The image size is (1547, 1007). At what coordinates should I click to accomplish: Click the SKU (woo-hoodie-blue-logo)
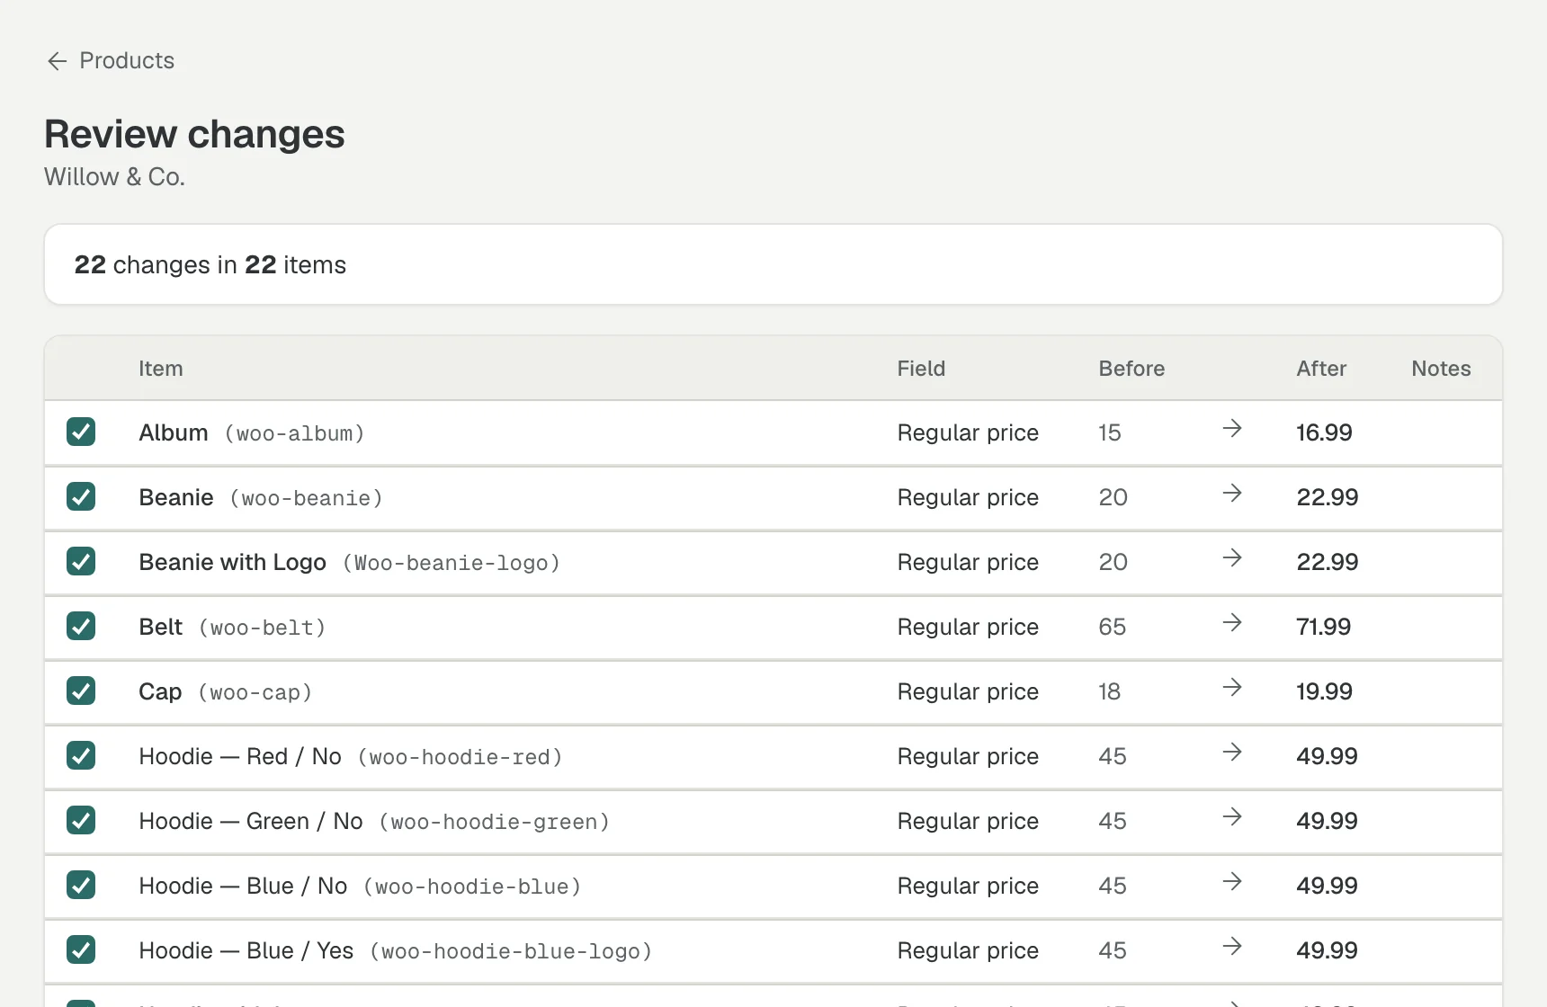511,951
